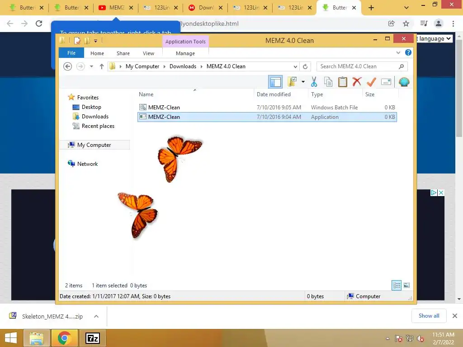This screenshot has height=347, width=463.
Task: Sort by Date modified column header
Action: point(281,94)
